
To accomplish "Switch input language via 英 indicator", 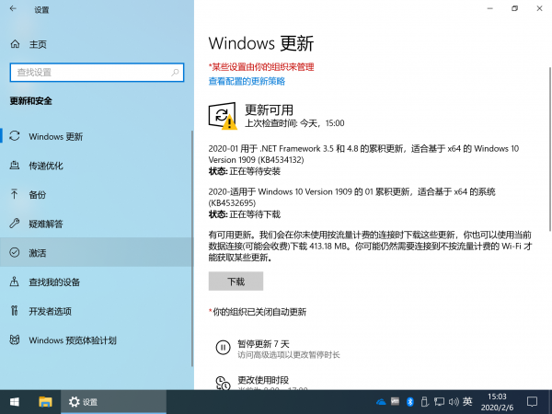I will point(467,402).
